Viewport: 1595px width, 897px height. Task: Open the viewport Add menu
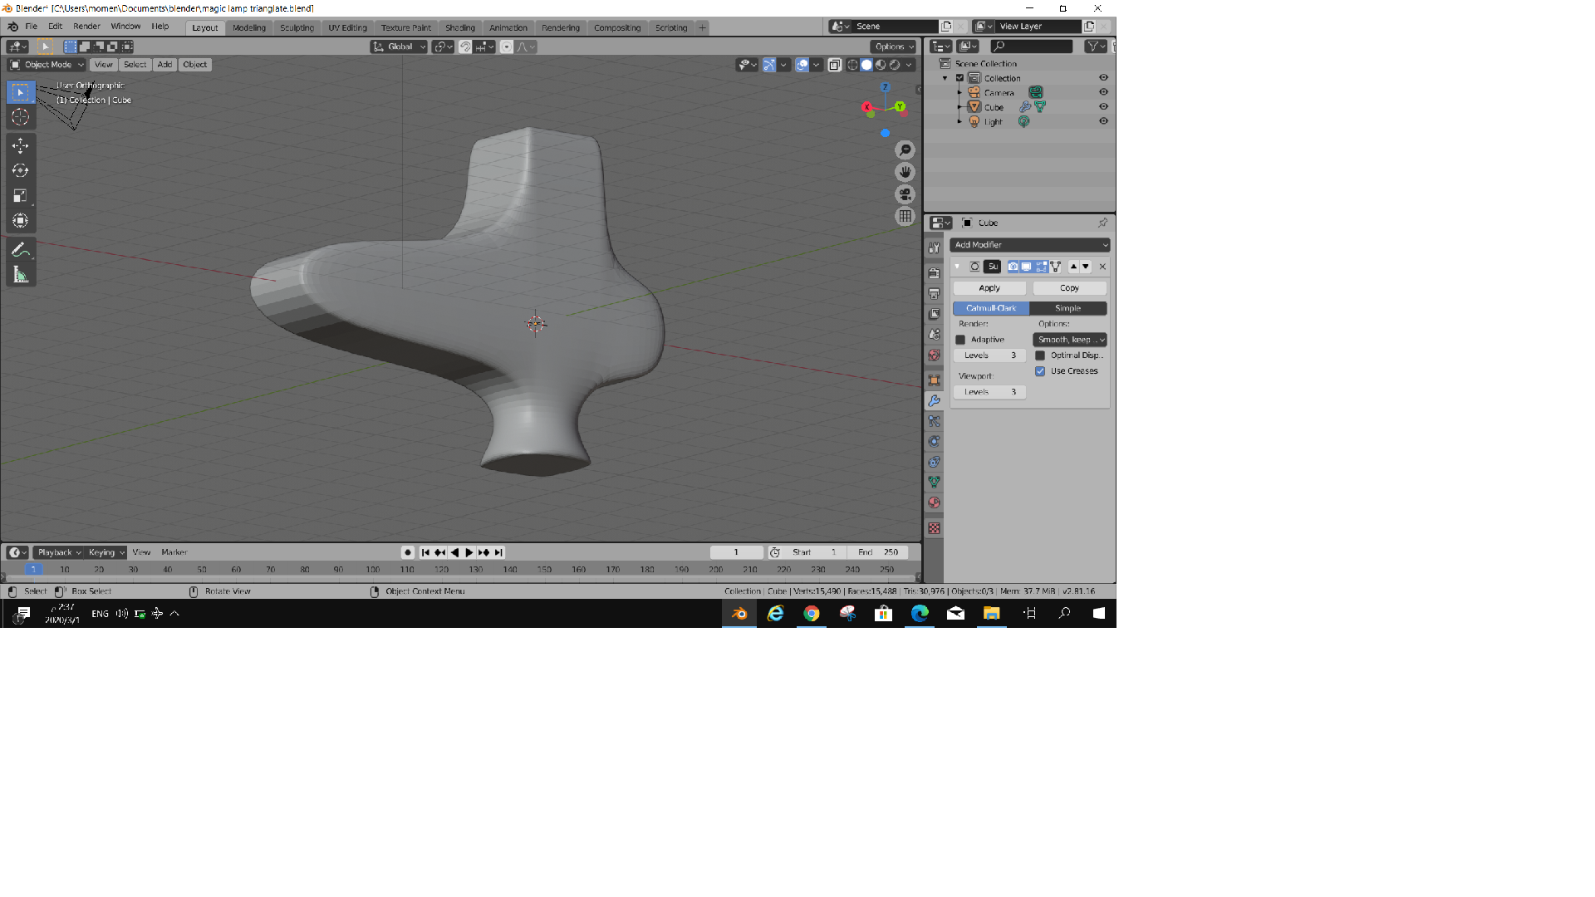point(164,65)
